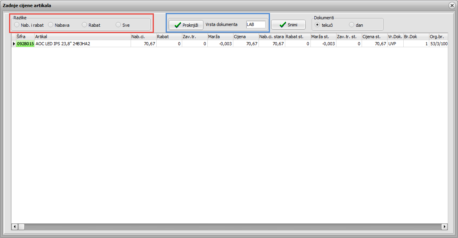Viewport: 458px width, 238px height.
Task: Click the Vrsta dokumenta input field
Action: pyautogui.click(x=255, y=24)
